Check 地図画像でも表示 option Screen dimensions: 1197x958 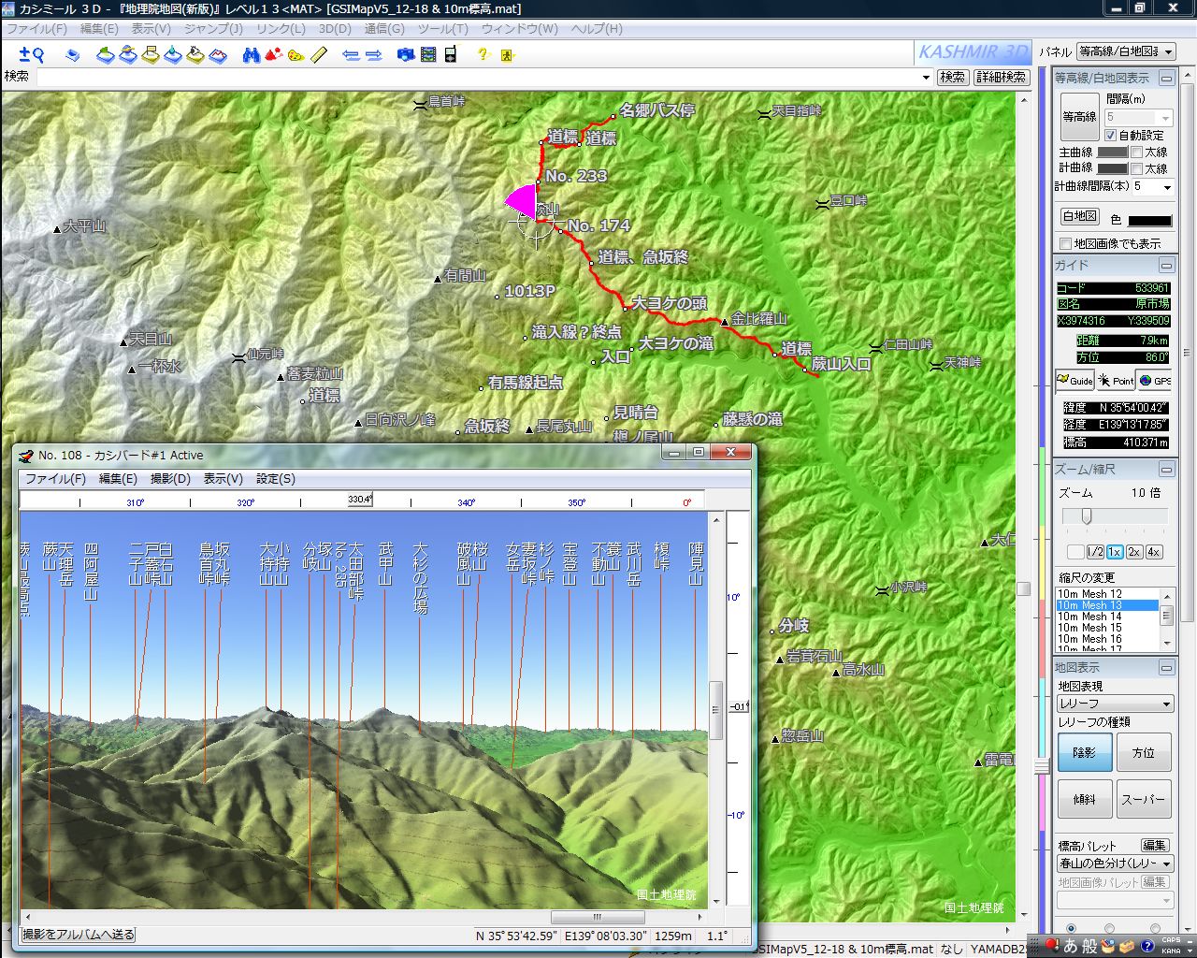click(x=1065, y=243)
